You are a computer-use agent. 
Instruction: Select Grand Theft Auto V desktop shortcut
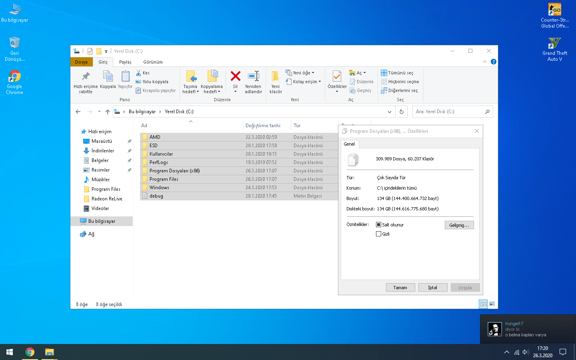coord(555,49)
